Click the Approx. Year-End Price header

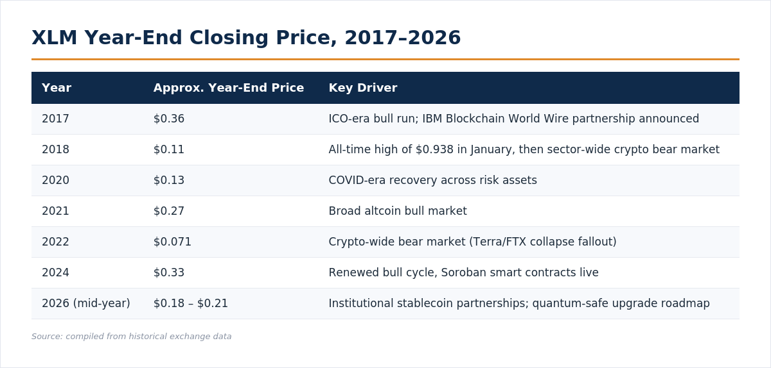pyautogui.click(x=229, y=88)
